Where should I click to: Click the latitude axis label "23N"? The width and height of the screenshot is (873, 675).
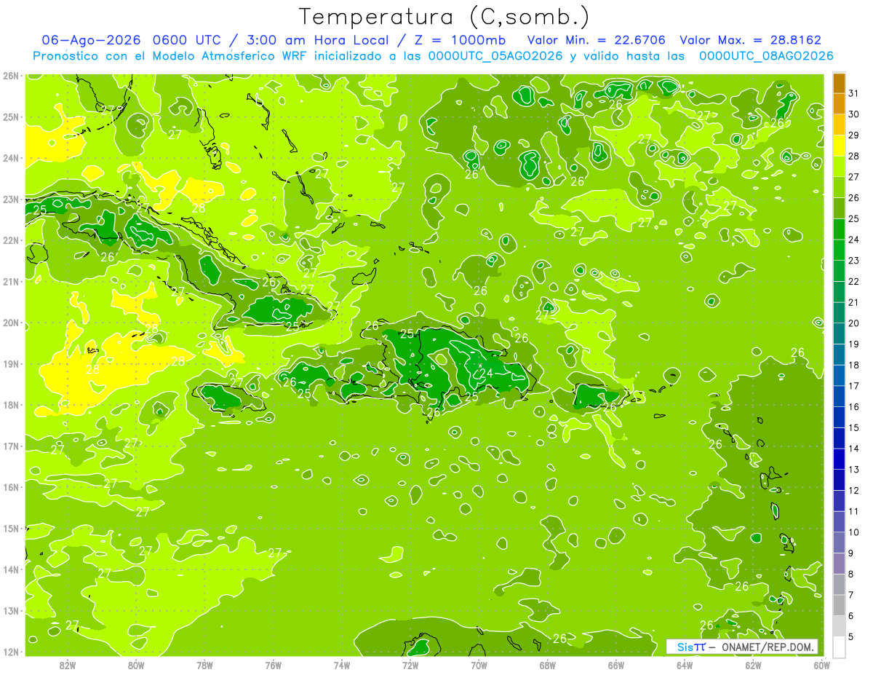click(11, 199)
